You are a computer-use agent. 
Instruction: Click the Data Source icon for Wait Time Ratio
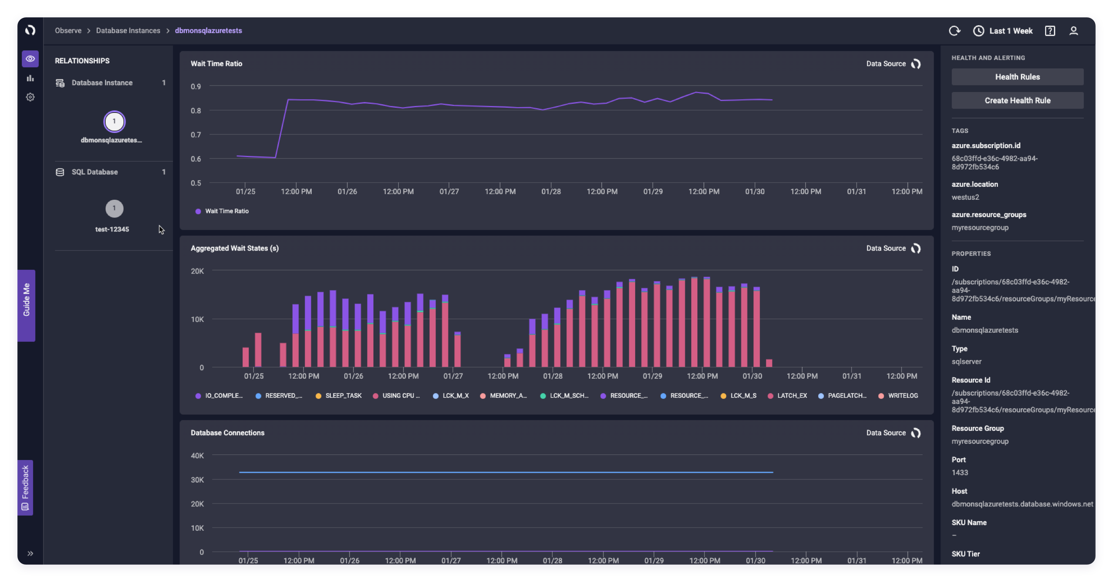coord(916,64)
